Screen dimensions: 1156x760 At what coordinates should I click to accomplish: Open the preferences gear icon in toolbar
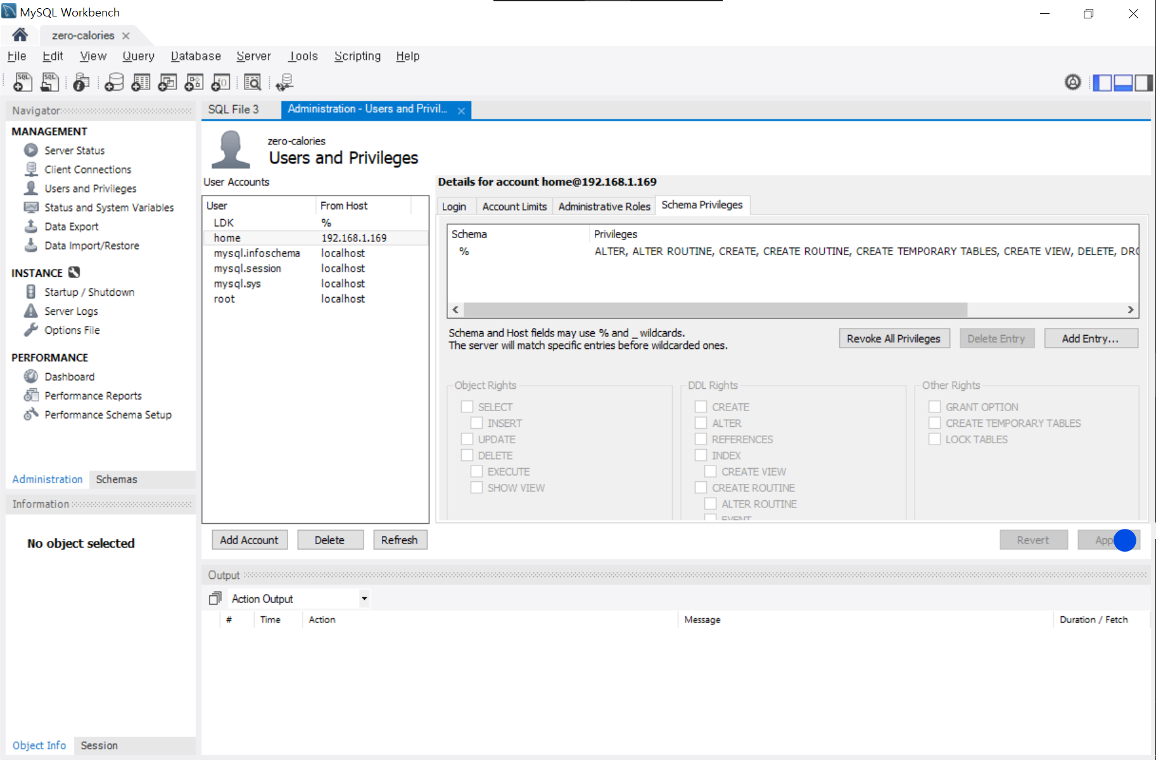coord(1073,82)
